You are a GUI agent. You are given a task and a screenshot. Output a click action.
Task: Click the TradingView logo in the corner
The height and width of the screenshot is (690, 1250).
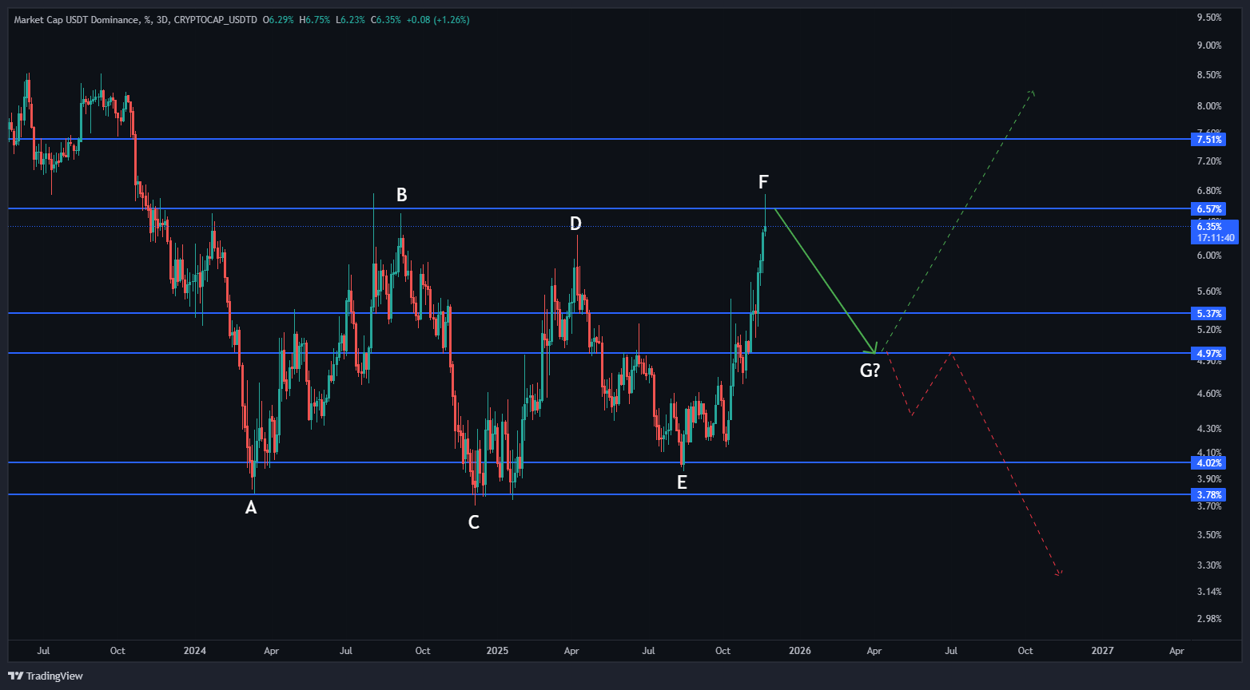pos(46,676)
